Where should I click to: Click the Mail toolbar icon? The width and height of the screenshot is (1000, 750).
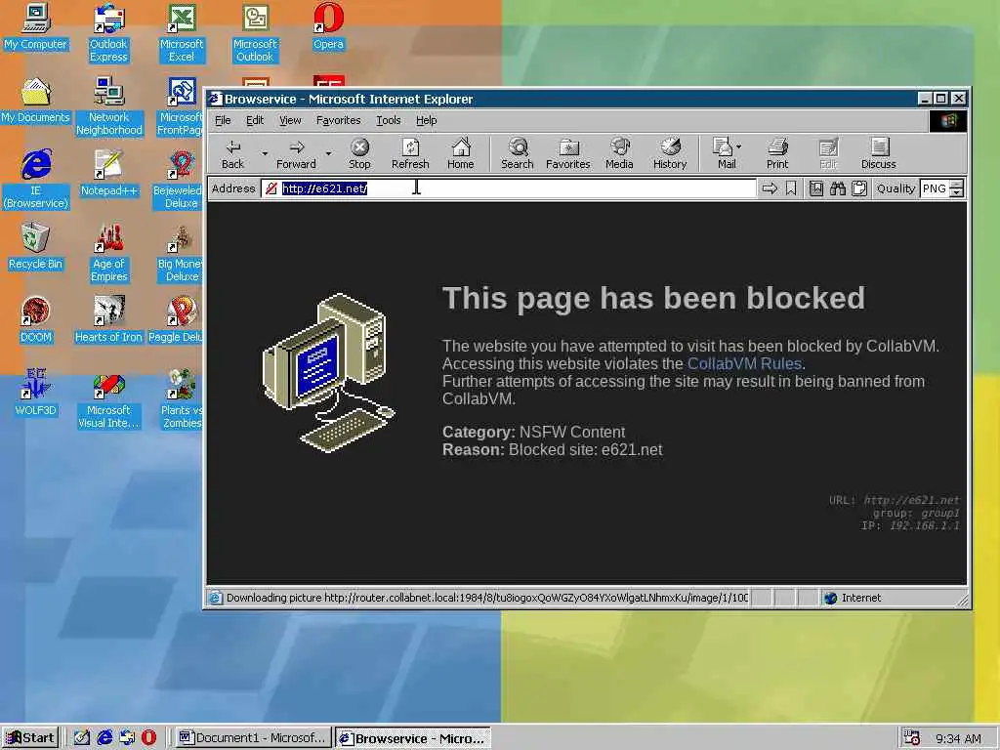point(724,153)
